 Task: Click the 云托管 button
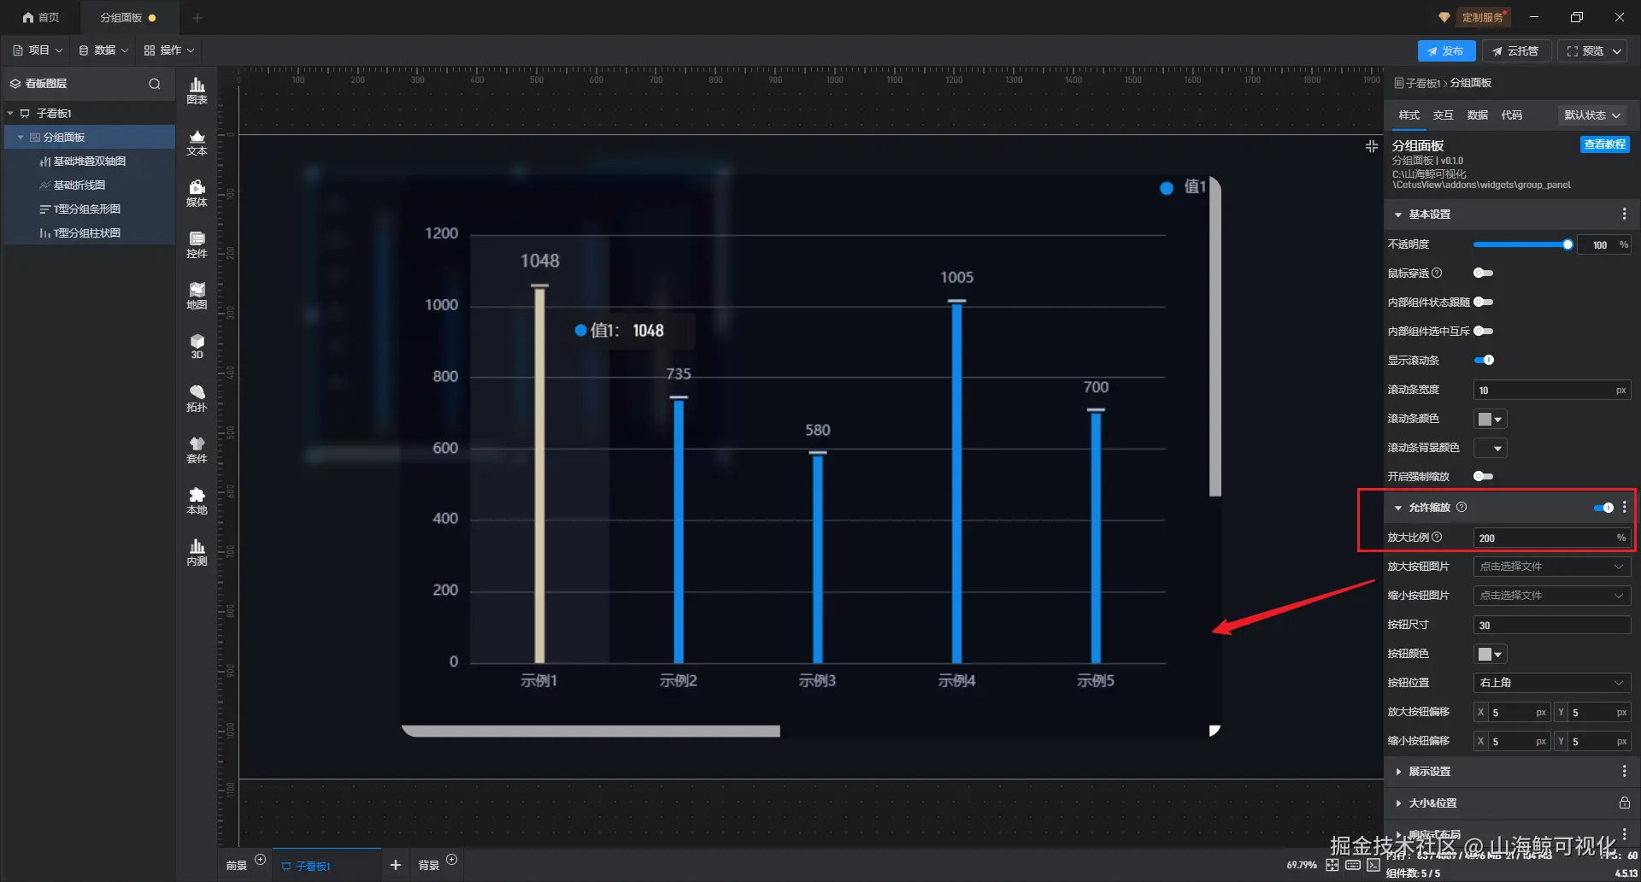pos(1516,51)
